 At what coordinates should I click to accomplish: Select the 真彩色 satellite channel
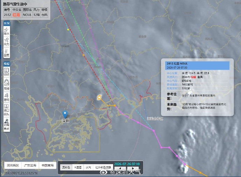click(66, 167)
